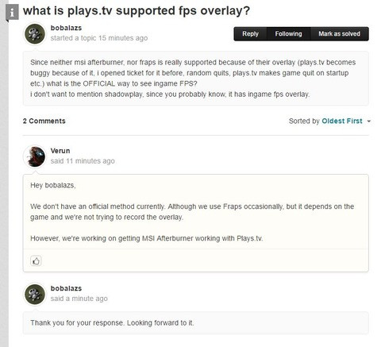Mark topic as solved

pyautogui.click(x=339, y=34)
